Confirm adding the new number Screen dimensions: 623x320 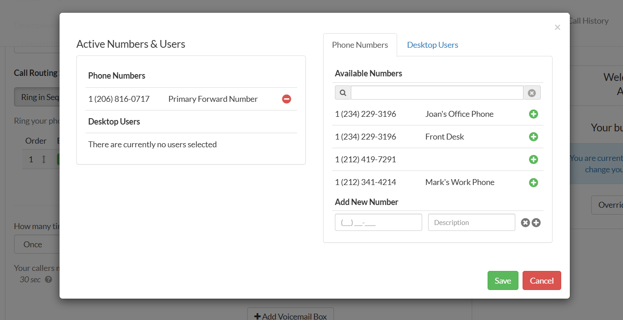pyautogui.click(x=536, y=223)
